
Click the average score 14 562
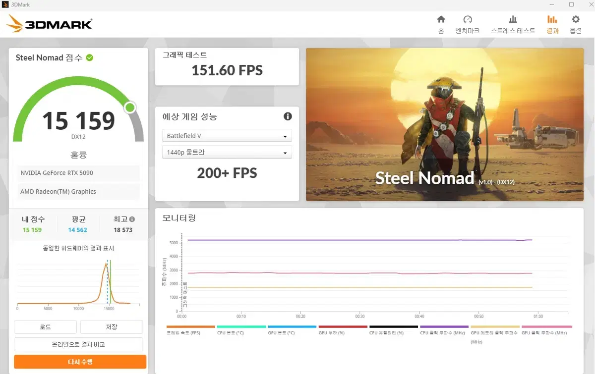tap(78, 230)
